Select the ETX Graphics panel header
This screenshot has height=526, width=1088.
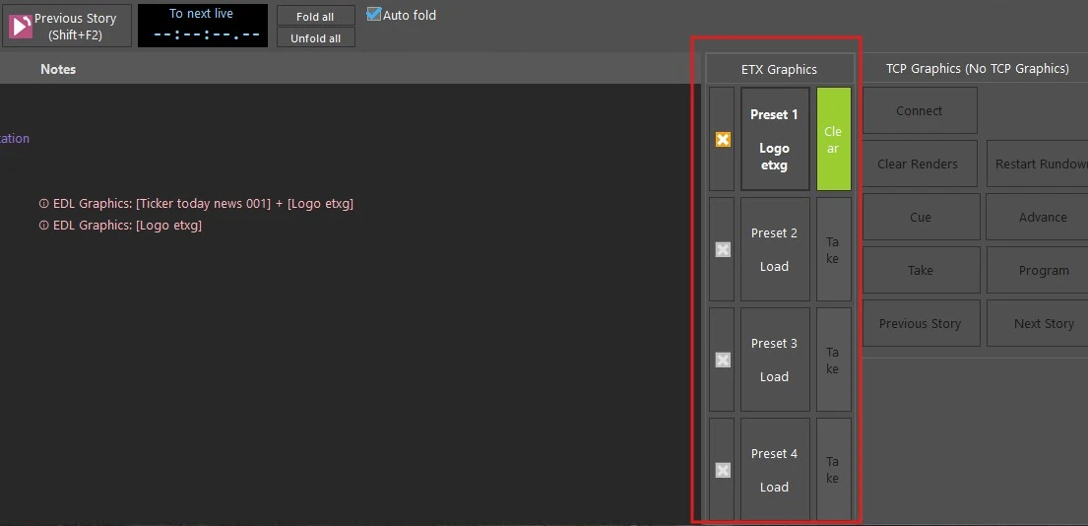point(779,69)
